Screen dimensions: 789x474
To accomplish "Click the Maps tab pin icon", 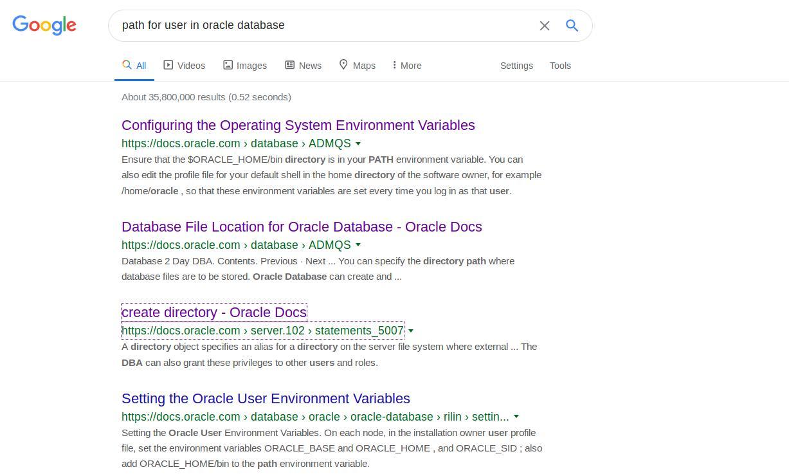I will click(343, 64).
